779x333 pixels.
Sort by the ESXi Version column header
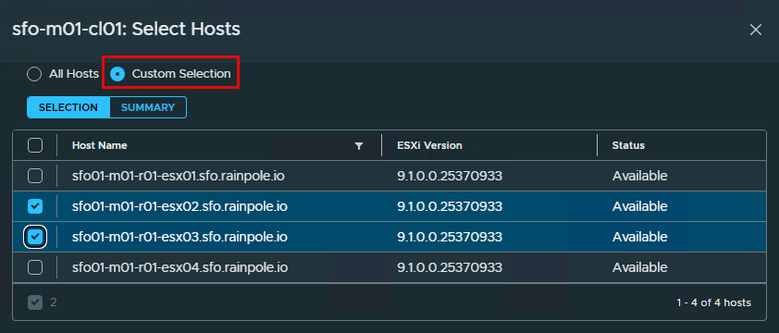coord(429,145)
